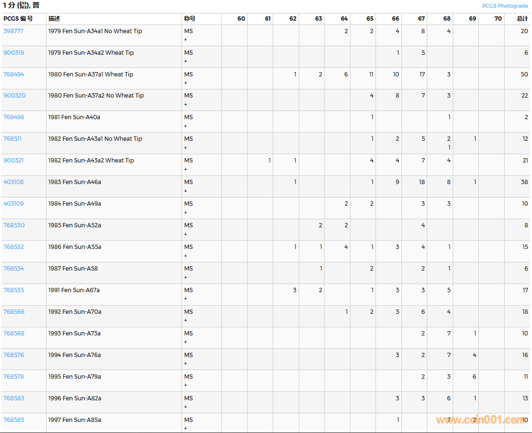This screenshot has height=433, width=532.
Task: Open PCGS number 398777 link
Action: 13,31
